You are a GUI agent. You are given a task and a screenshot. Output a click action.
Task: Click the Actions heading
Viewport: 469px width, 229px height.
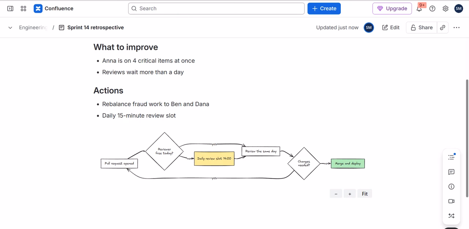pos(108,90)
